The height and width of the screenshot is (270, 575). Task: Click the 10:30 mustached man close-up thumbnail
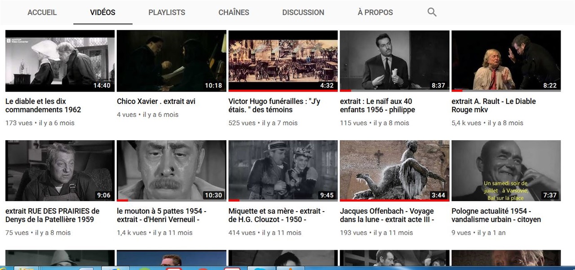[171, 171]
